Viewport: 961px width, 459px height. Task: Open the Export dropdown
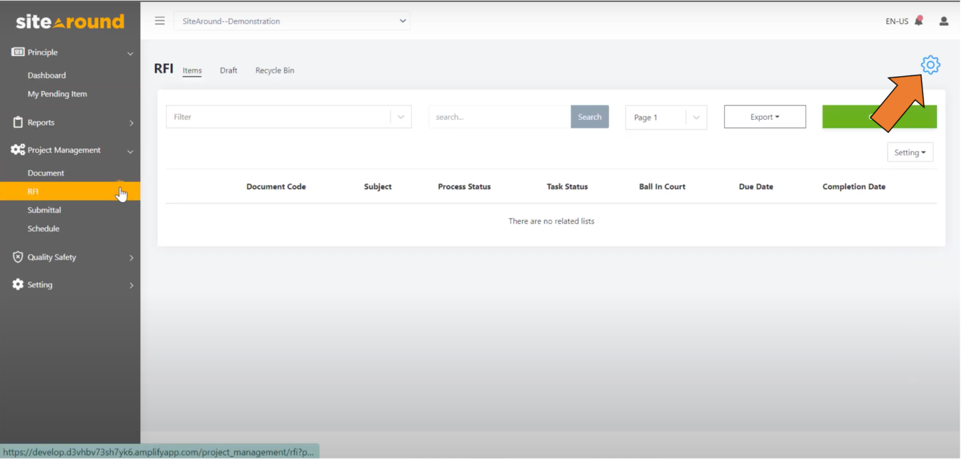coord(765,116)
